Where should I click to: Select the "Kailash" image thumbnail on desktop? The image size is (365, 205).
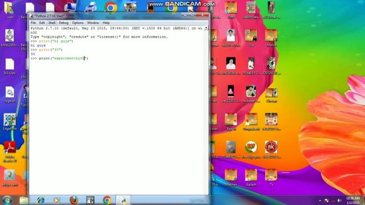(251, 178)
